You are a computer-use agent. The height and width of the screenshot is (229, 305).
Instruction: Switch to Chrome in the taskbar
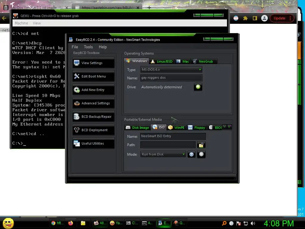[57, 223]
